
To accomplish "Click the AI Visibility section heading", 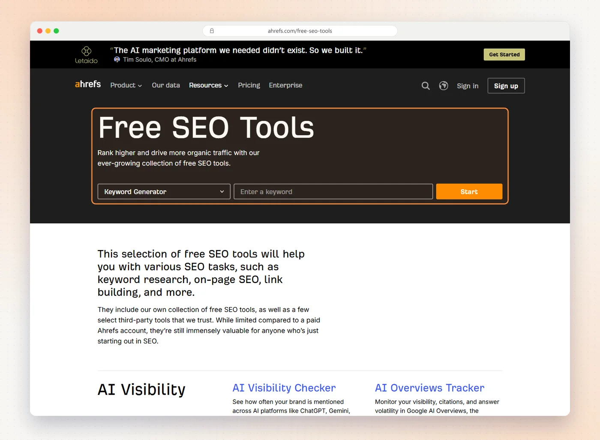I will (141, 389).
